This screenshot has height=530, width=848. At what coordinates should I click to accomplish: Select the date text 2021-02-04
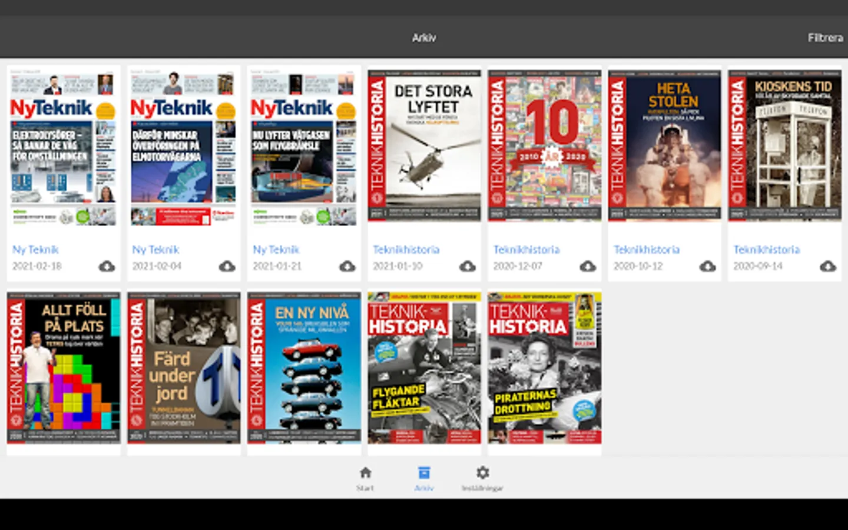coord(157,266)
